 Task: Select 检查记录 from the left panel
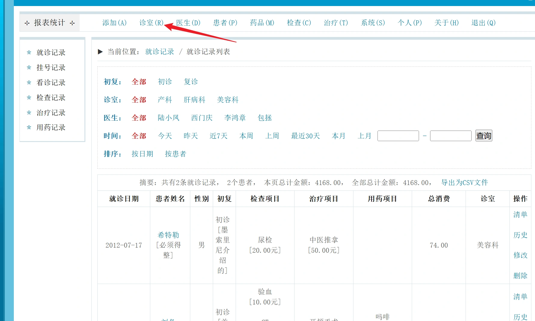tap(51, 98)
